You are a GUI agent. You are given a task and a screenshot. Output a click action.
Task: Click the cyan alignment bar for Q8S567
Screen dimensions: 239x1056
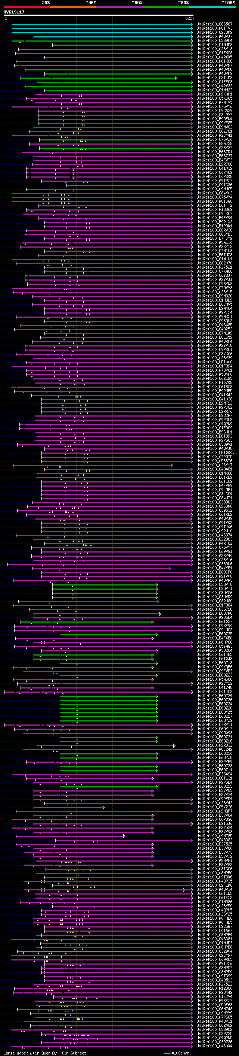point(102,25)
